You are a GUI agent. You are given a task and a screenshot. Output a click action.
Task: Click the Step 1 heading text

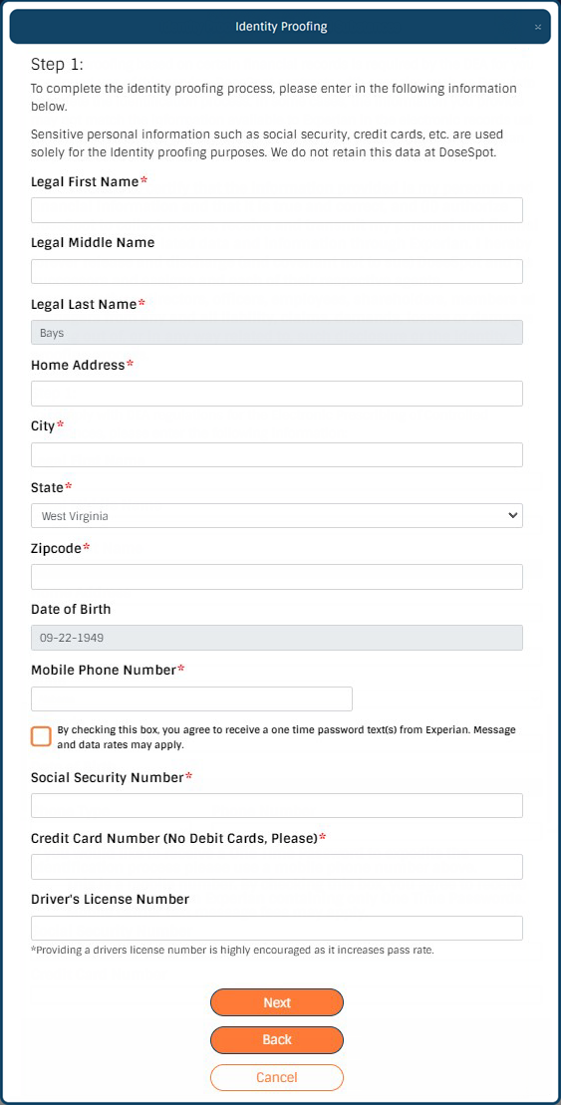pos(57,65)
